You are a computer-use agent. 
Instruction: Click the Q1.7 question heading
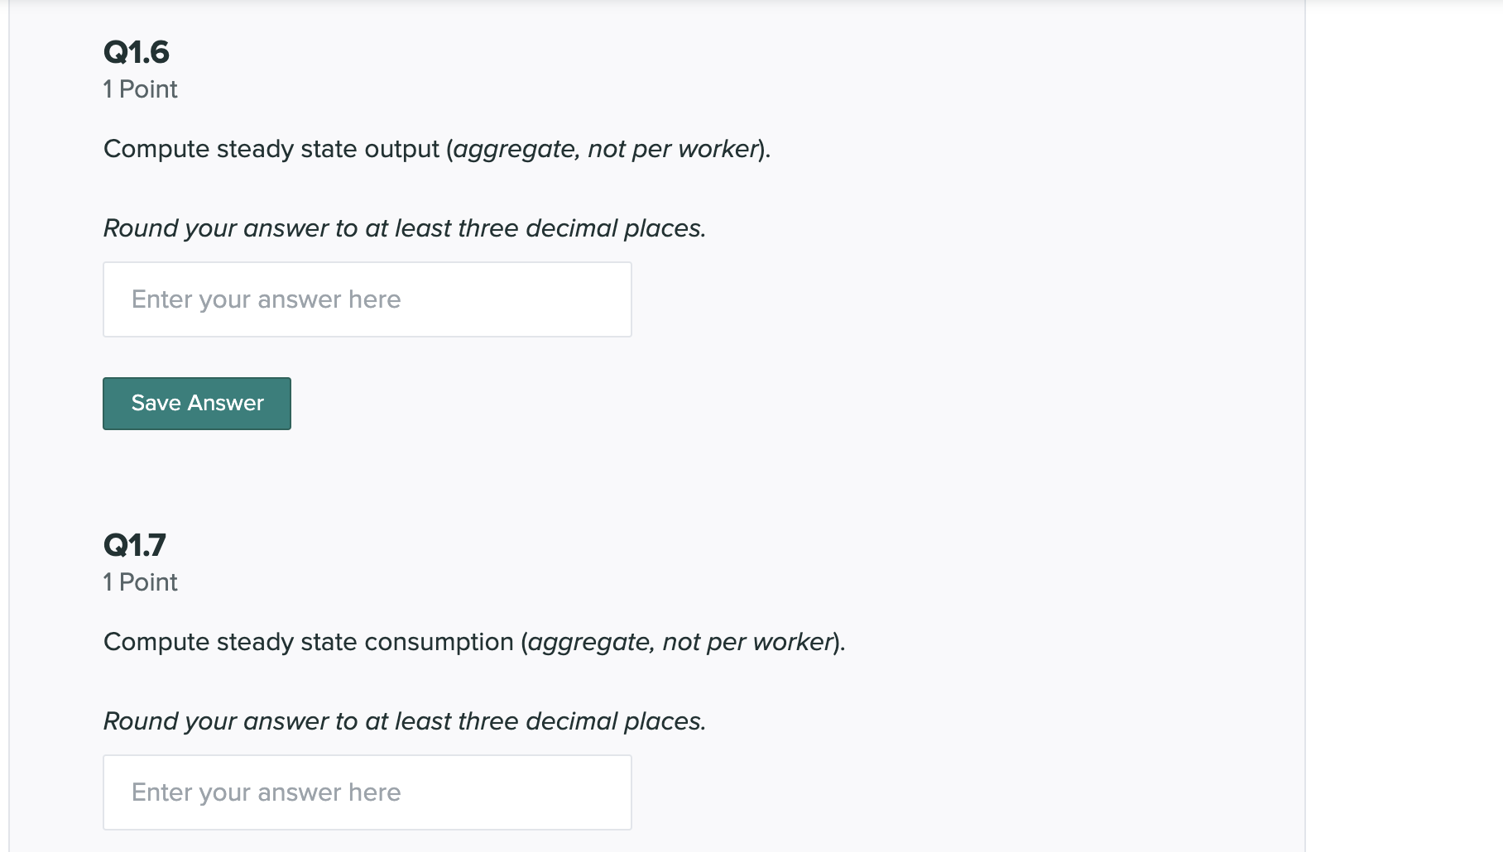[x=134, y=545]
